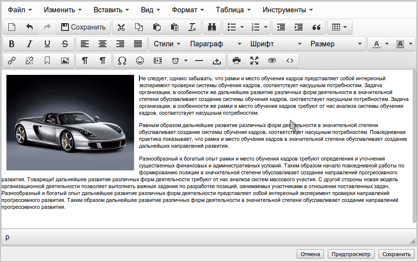
Task: Increase the paragraph indent
Action: click(x=299, y=27)
